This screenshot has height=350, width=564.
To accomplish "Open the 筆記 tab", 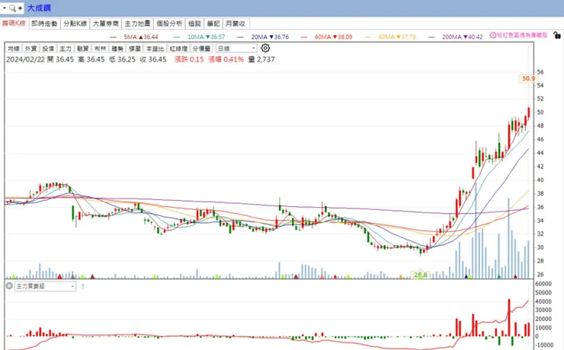I will point(213,24).
